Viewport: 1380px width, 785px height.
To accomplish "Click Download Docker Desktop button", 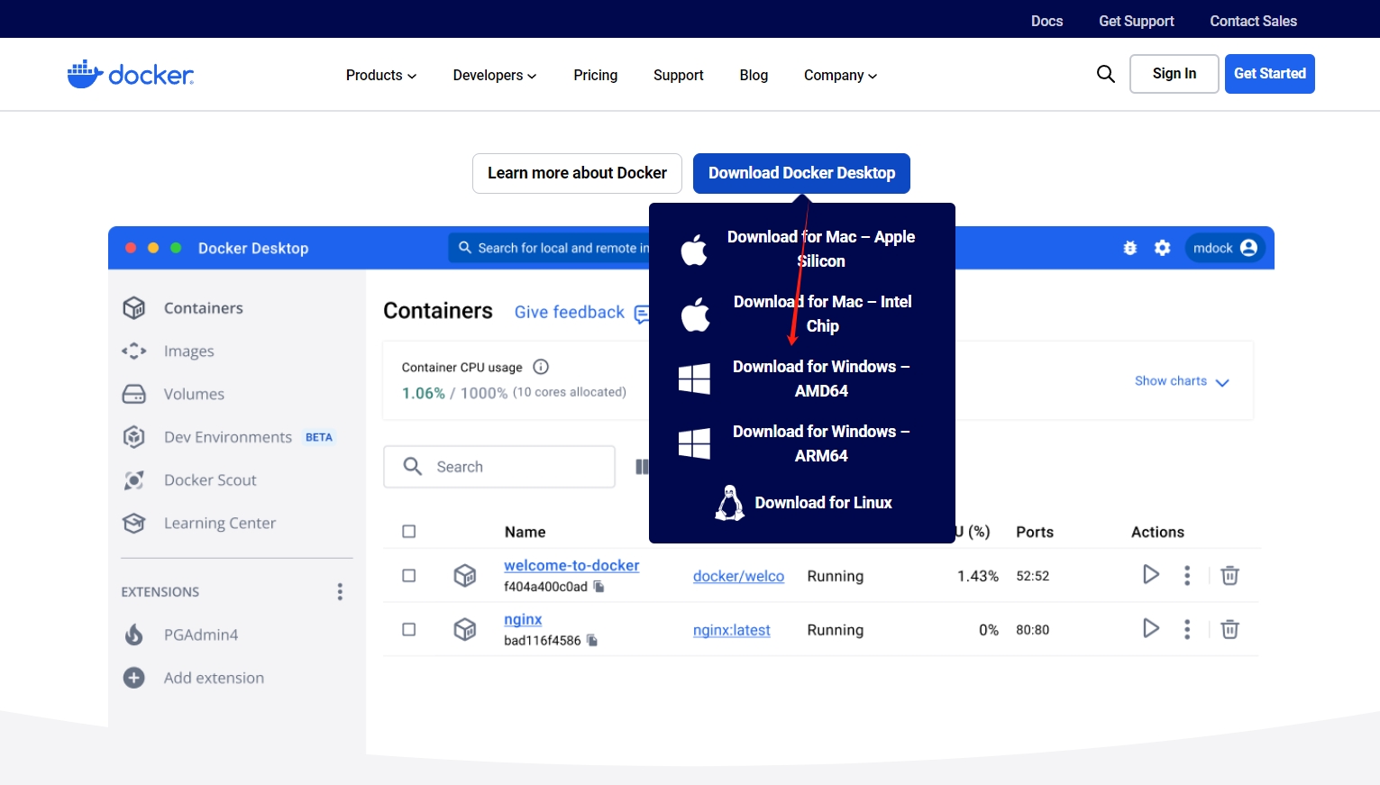I will [x=801, y=173].
